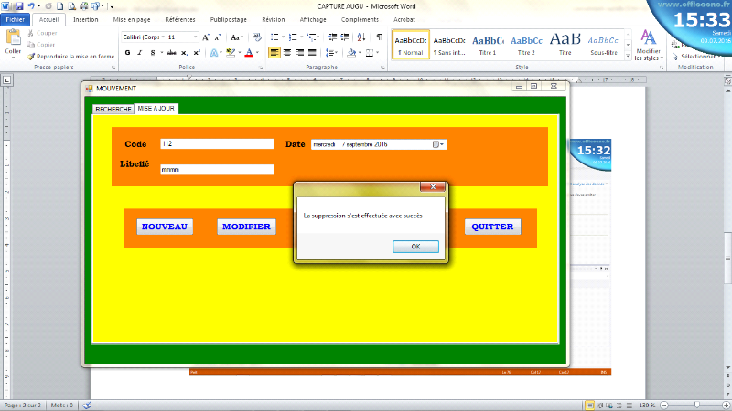Viewport: 732px width, 411px height.
Task: Select the align left paragraph icon
Action: coord(274,53)
